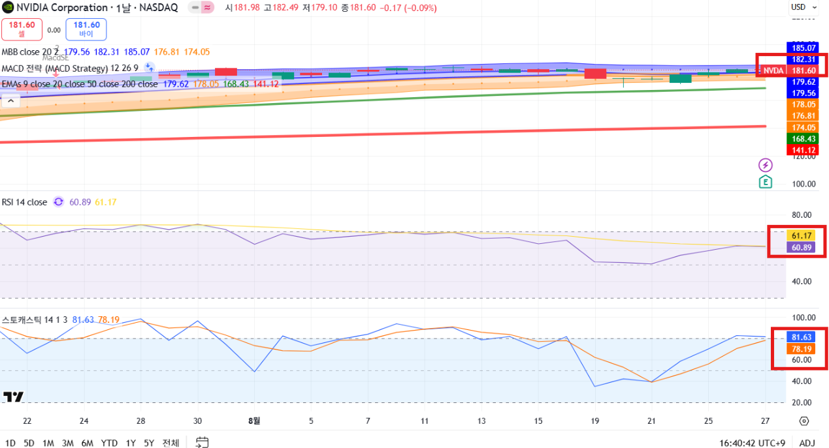This screenshot has height=448, width=829.
Task: Click the 81.63 blue stochastic label
Action: pyautogui.click(x=801, y=337)
